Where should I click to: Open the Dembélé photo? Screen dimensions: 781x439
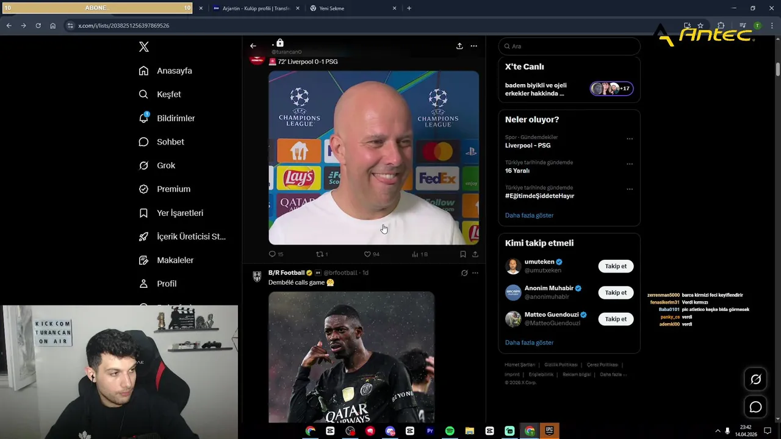[x=351, y=357]
